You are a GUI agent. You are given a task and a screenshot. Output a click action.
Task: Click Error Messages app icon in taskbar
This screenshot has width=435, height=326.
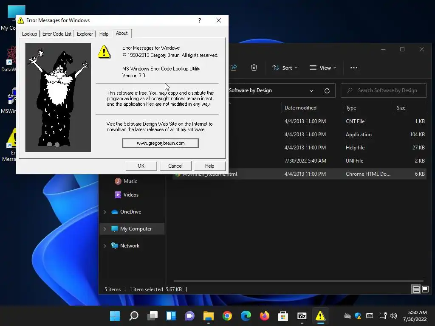point(320,316)
